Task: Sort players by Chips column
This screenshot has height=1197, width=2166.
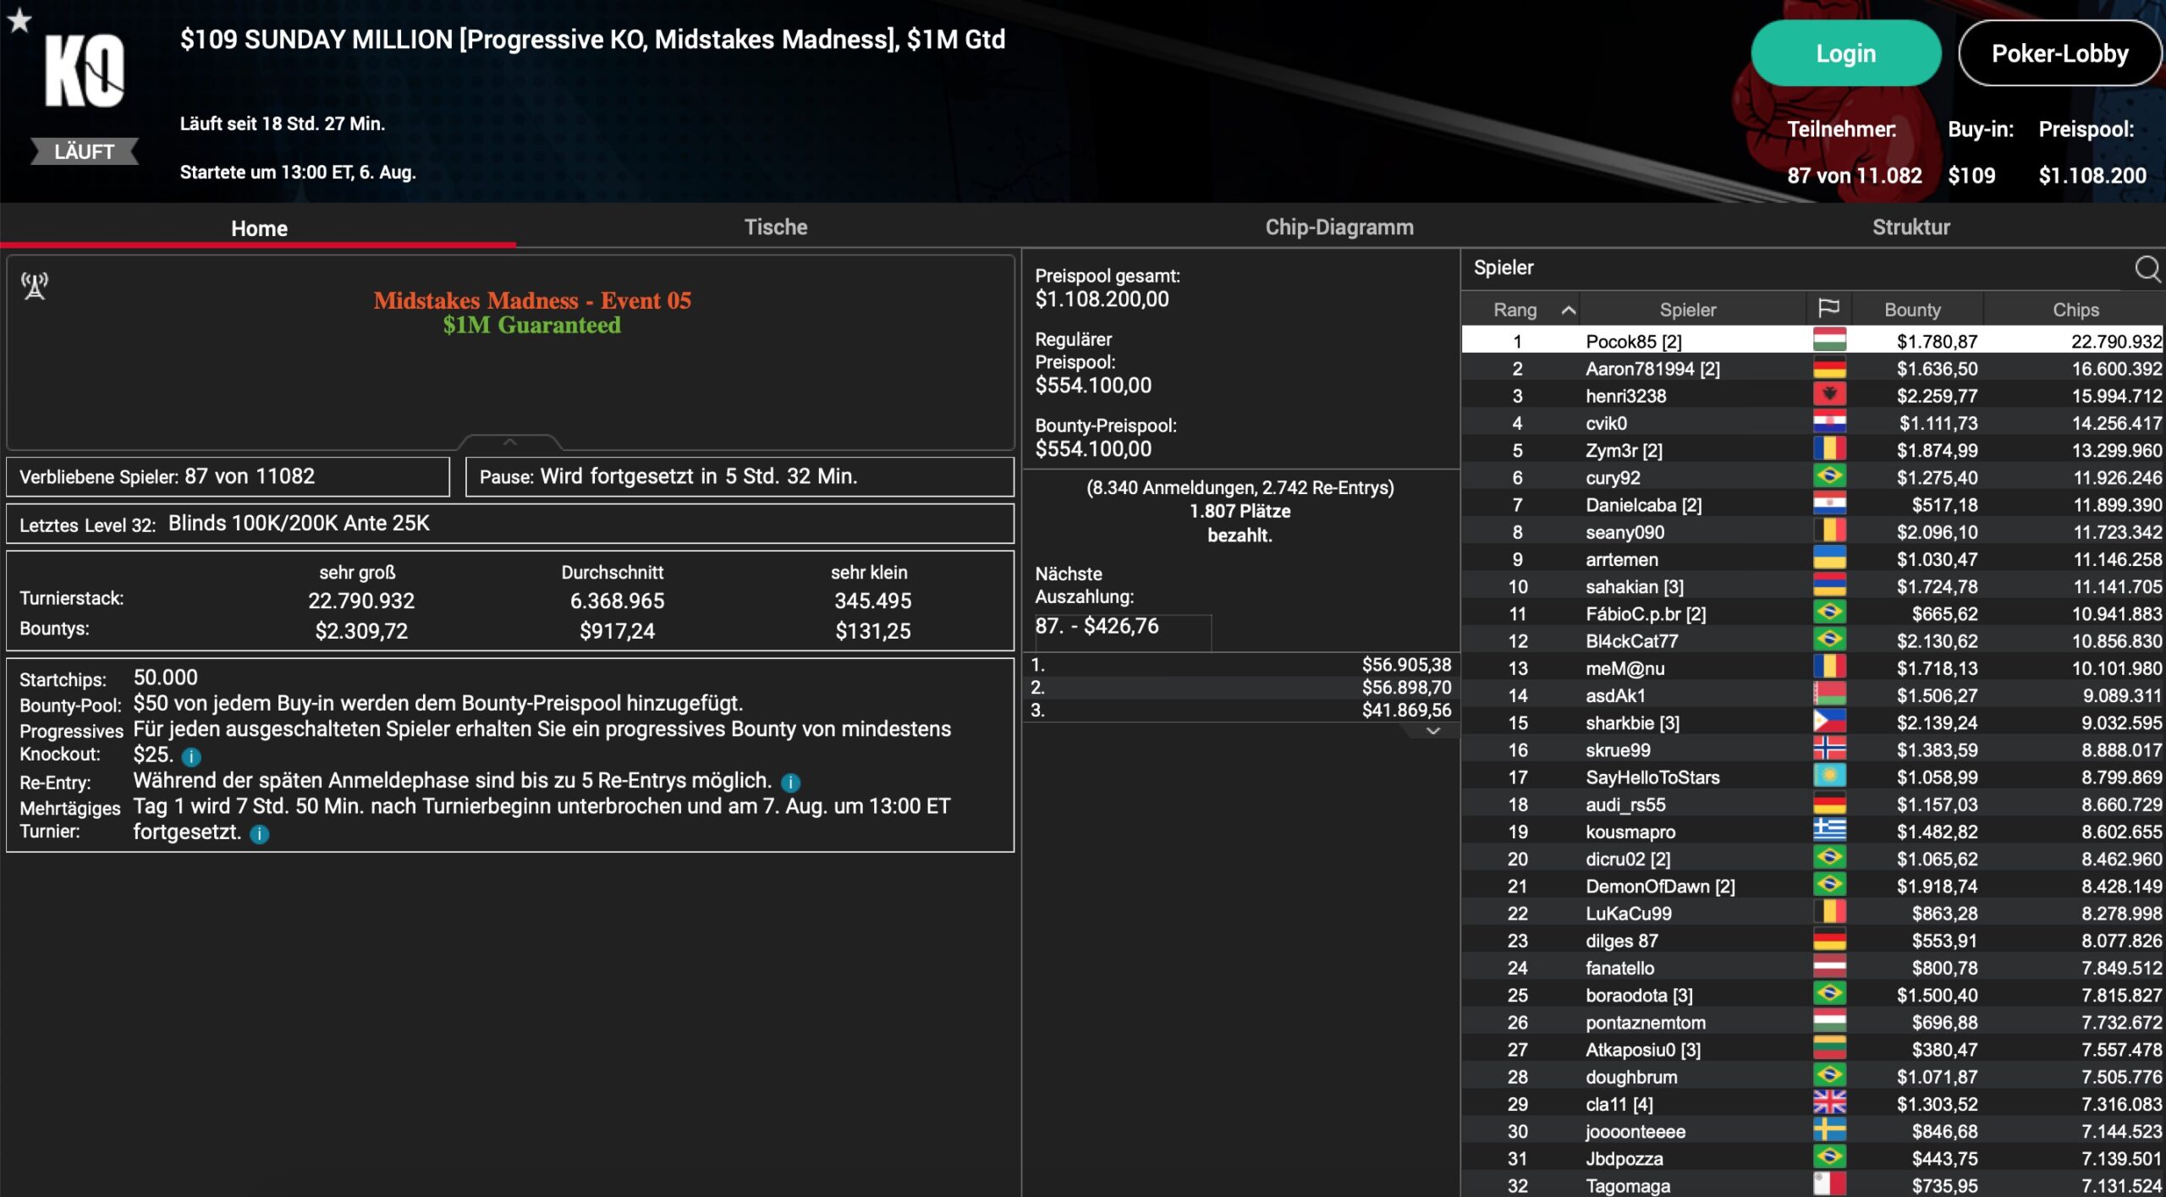Action: [x=2075, y=310]
